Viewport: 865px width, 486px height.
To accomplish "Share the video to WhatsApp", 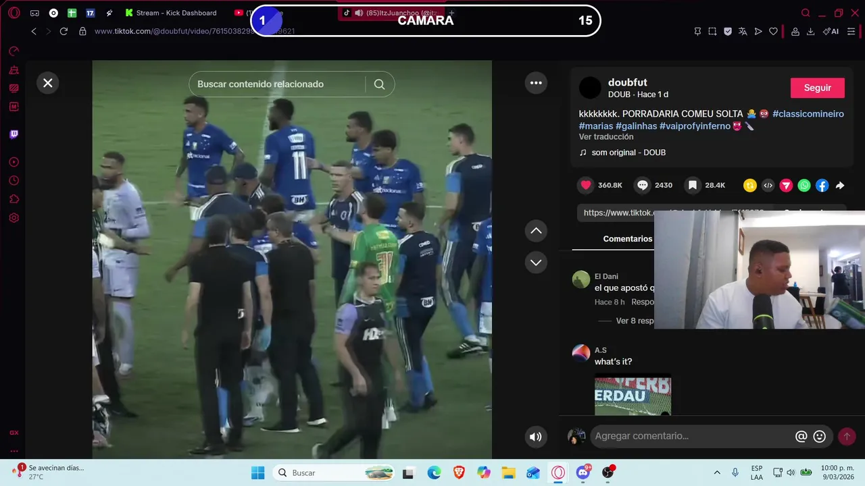I will pyautogui.click(x=804, y=185).
